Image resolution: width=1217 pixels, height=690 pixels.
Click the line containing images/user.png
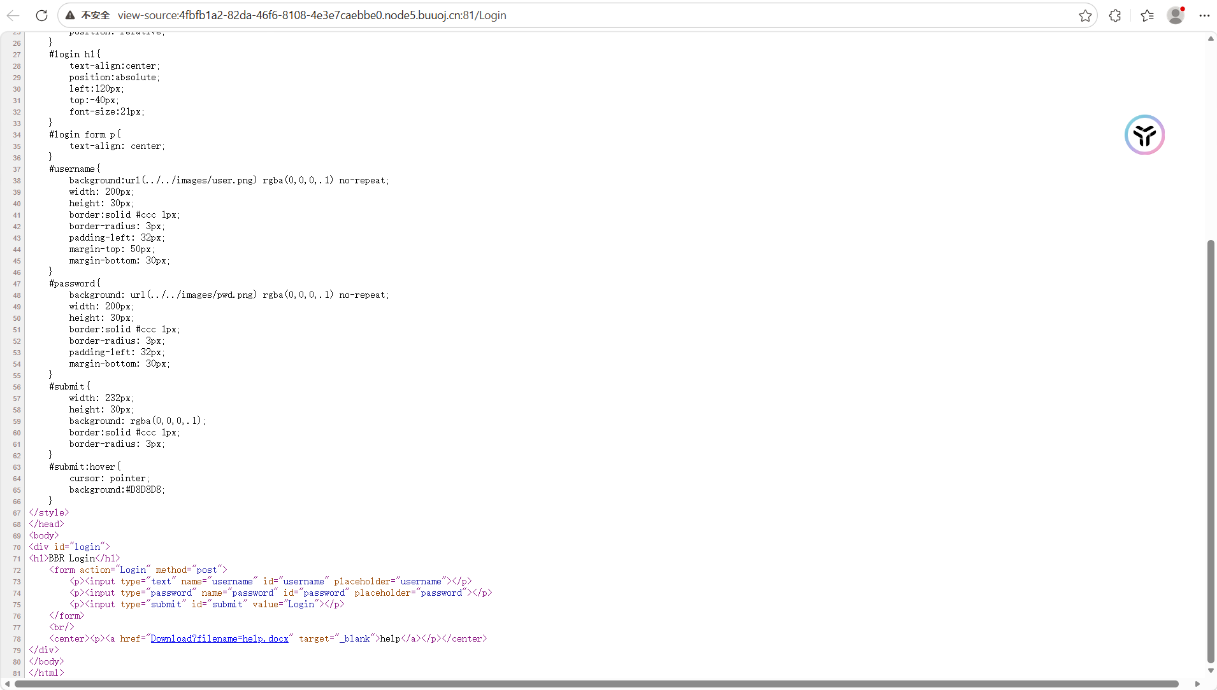pyautogui.click(x=229, y=180)
